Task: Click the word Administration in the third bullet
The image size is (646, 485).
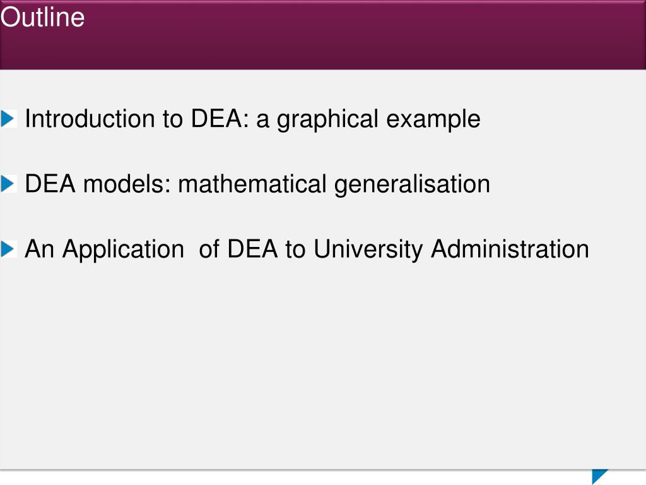Action: [x=510, y=249]
